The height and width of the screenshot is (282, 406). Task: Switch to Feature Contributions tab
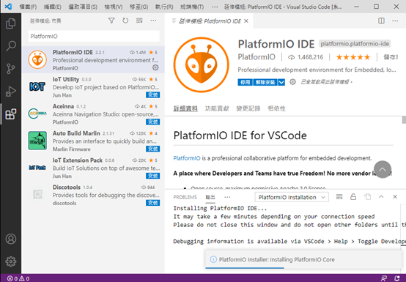tap(217, 108)
